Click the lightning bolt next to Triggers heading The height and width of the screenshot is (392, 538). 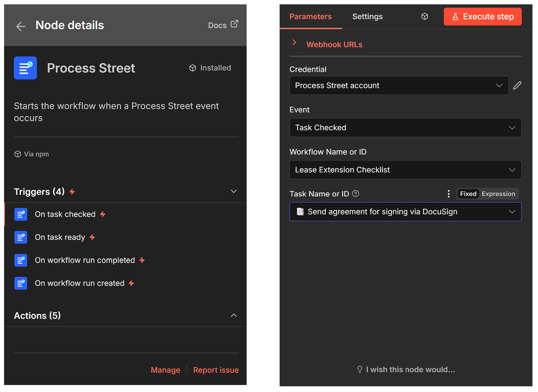tap(72, 192)
